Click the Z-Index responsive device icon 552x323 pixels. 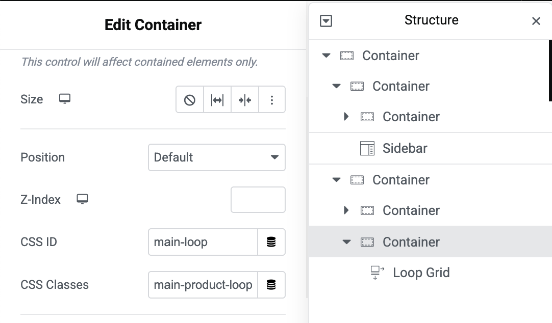click(x=82, y=199)
